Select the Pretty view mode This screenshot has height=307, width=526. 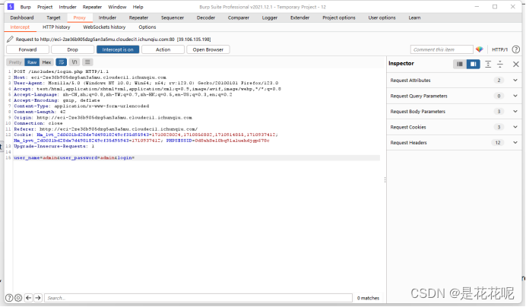point(15,62)
